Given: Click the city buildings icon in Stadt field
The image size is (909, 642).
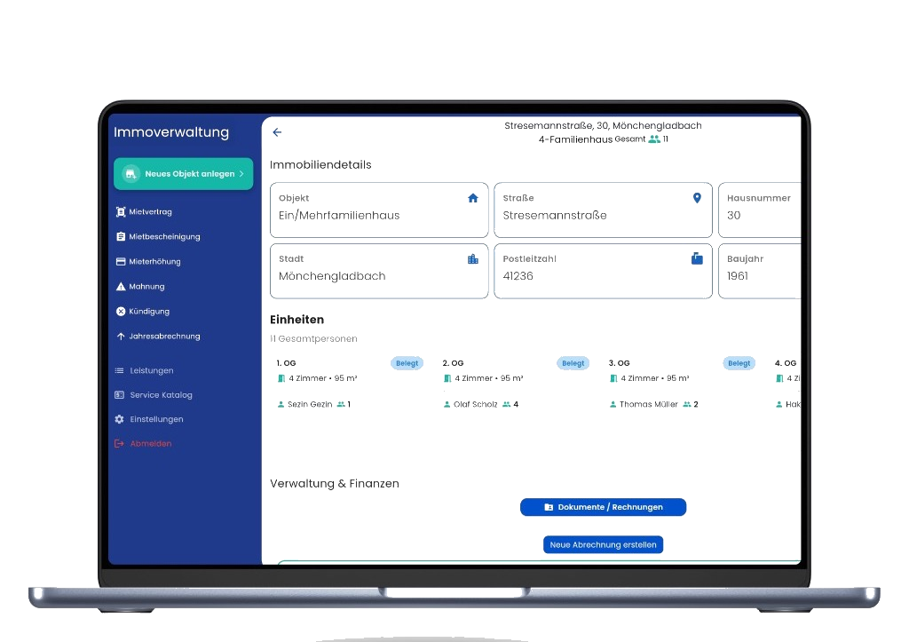Looking at the screenshot, I should (x=473, y=259).
